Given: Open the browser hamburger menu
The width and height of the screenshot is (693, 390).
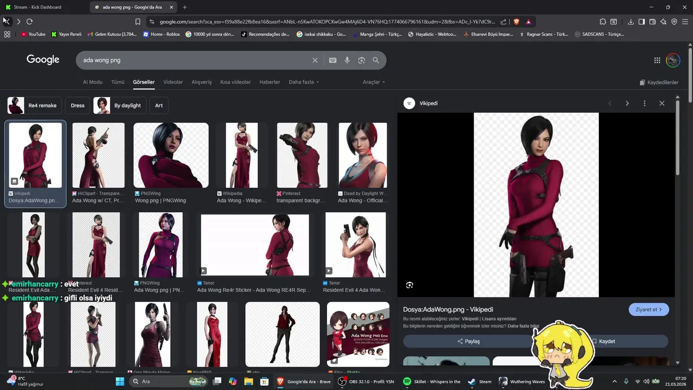Looking at the screenshot, I should click(x=685, y=22).
